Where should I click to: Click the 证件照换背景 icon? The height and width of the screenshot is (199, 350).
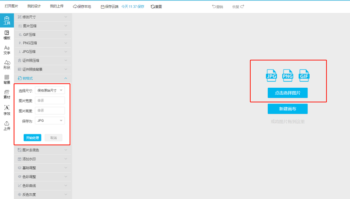pyautogui.click(x=19, y=69)
